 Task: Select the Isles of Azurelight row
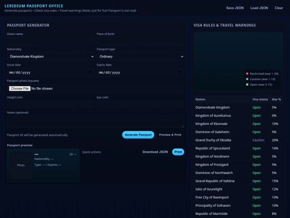238,189
